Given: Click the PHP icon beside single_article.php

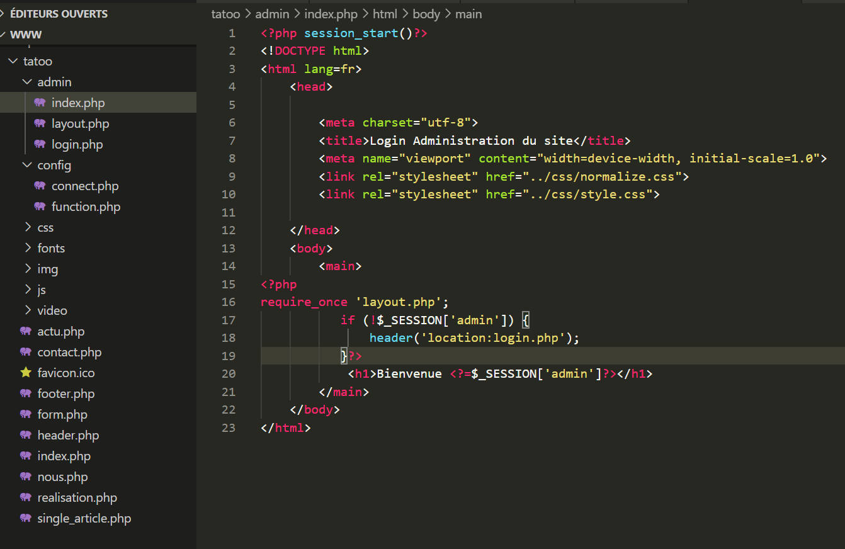Looking at the screenshot, I should coord(26,518).
